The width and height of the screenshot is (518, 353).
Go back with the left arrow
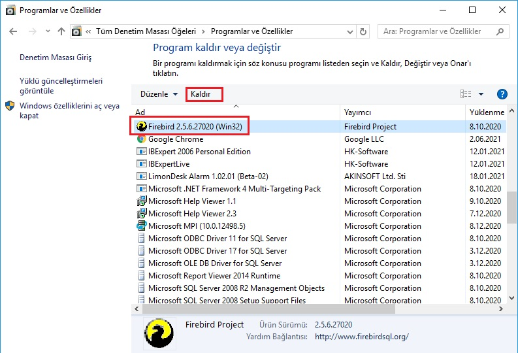[13, 31]
